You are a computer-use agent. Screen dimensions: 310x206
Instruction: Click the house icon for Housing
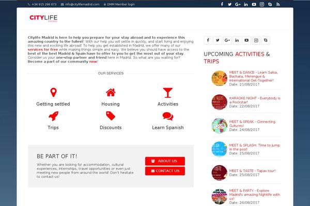pyautogui.click(x=111, y=92)
